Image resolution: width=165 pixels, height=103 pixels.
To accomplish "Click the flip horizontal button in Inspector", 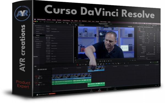I will tap(146, 43).
